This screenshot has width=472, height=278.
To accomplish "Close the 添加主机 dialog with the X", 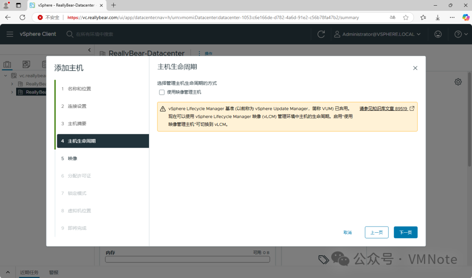I will (415, 68).
